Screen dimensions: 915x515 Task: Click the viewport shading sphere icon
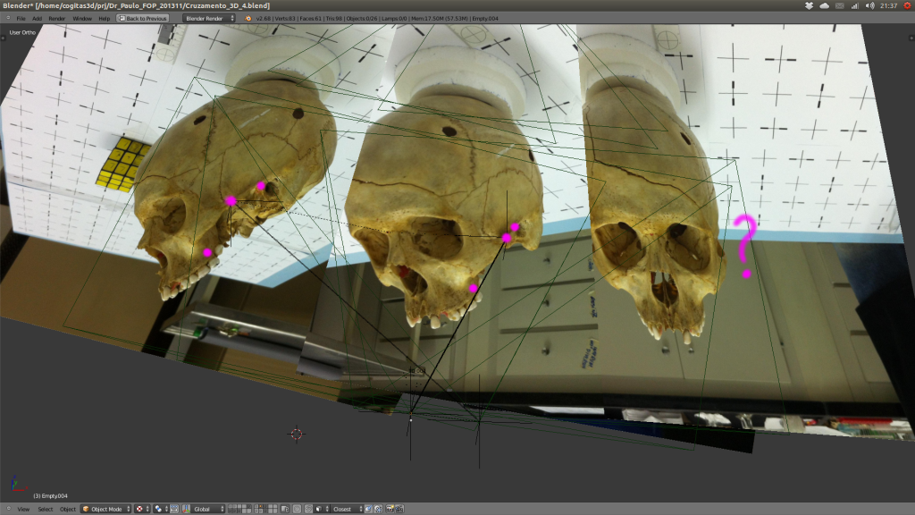140,509
